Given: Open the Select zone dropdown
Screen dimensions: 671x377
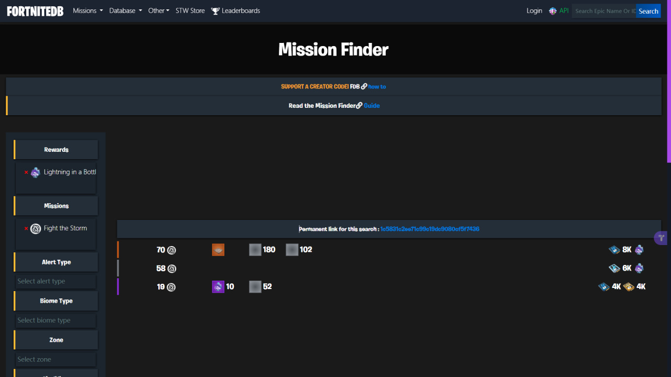Looking at the screenshot, I should point(56,359).
